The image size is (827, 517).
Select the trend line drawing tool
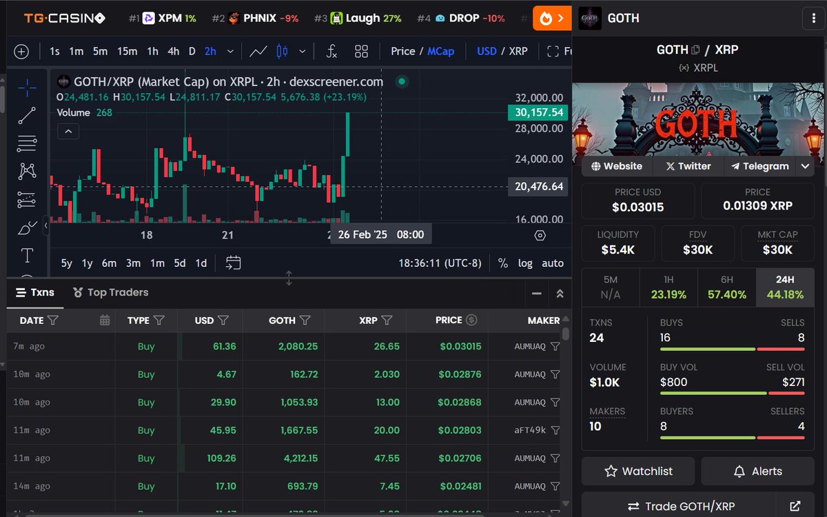tap(27, 116)
